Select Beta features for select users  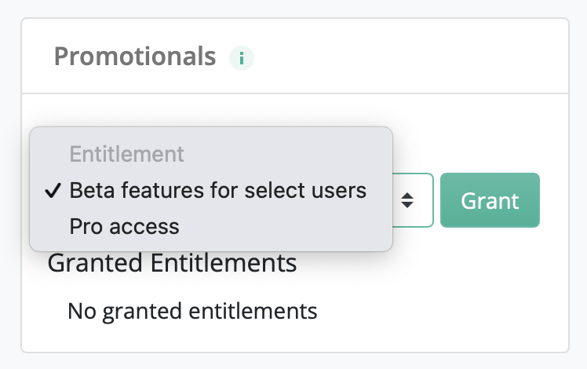[x=218, y=190]
